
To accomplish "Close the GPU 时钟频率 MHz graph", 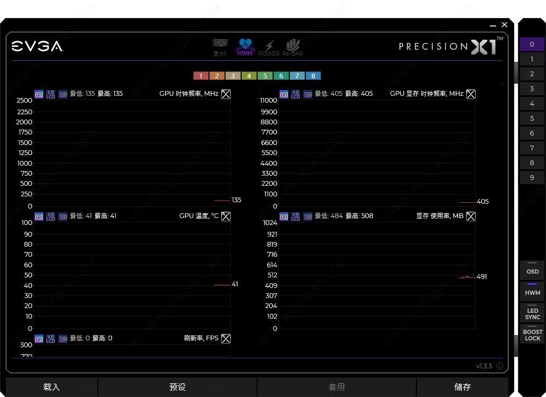I will tap(226, 94).
